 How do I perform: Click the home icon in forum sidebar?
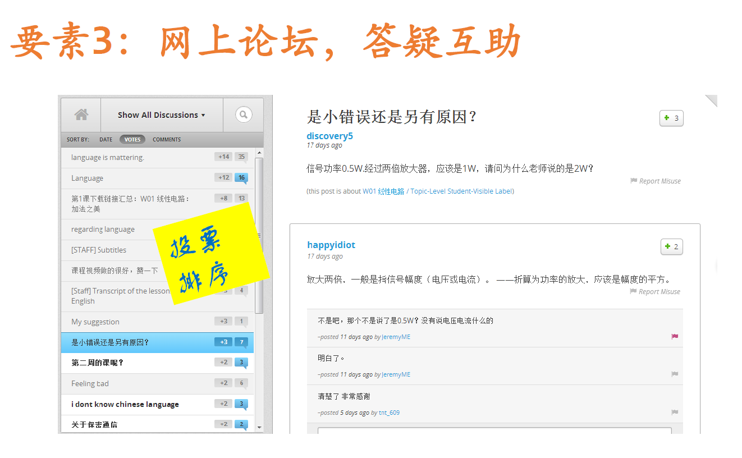tap(81, 115)
